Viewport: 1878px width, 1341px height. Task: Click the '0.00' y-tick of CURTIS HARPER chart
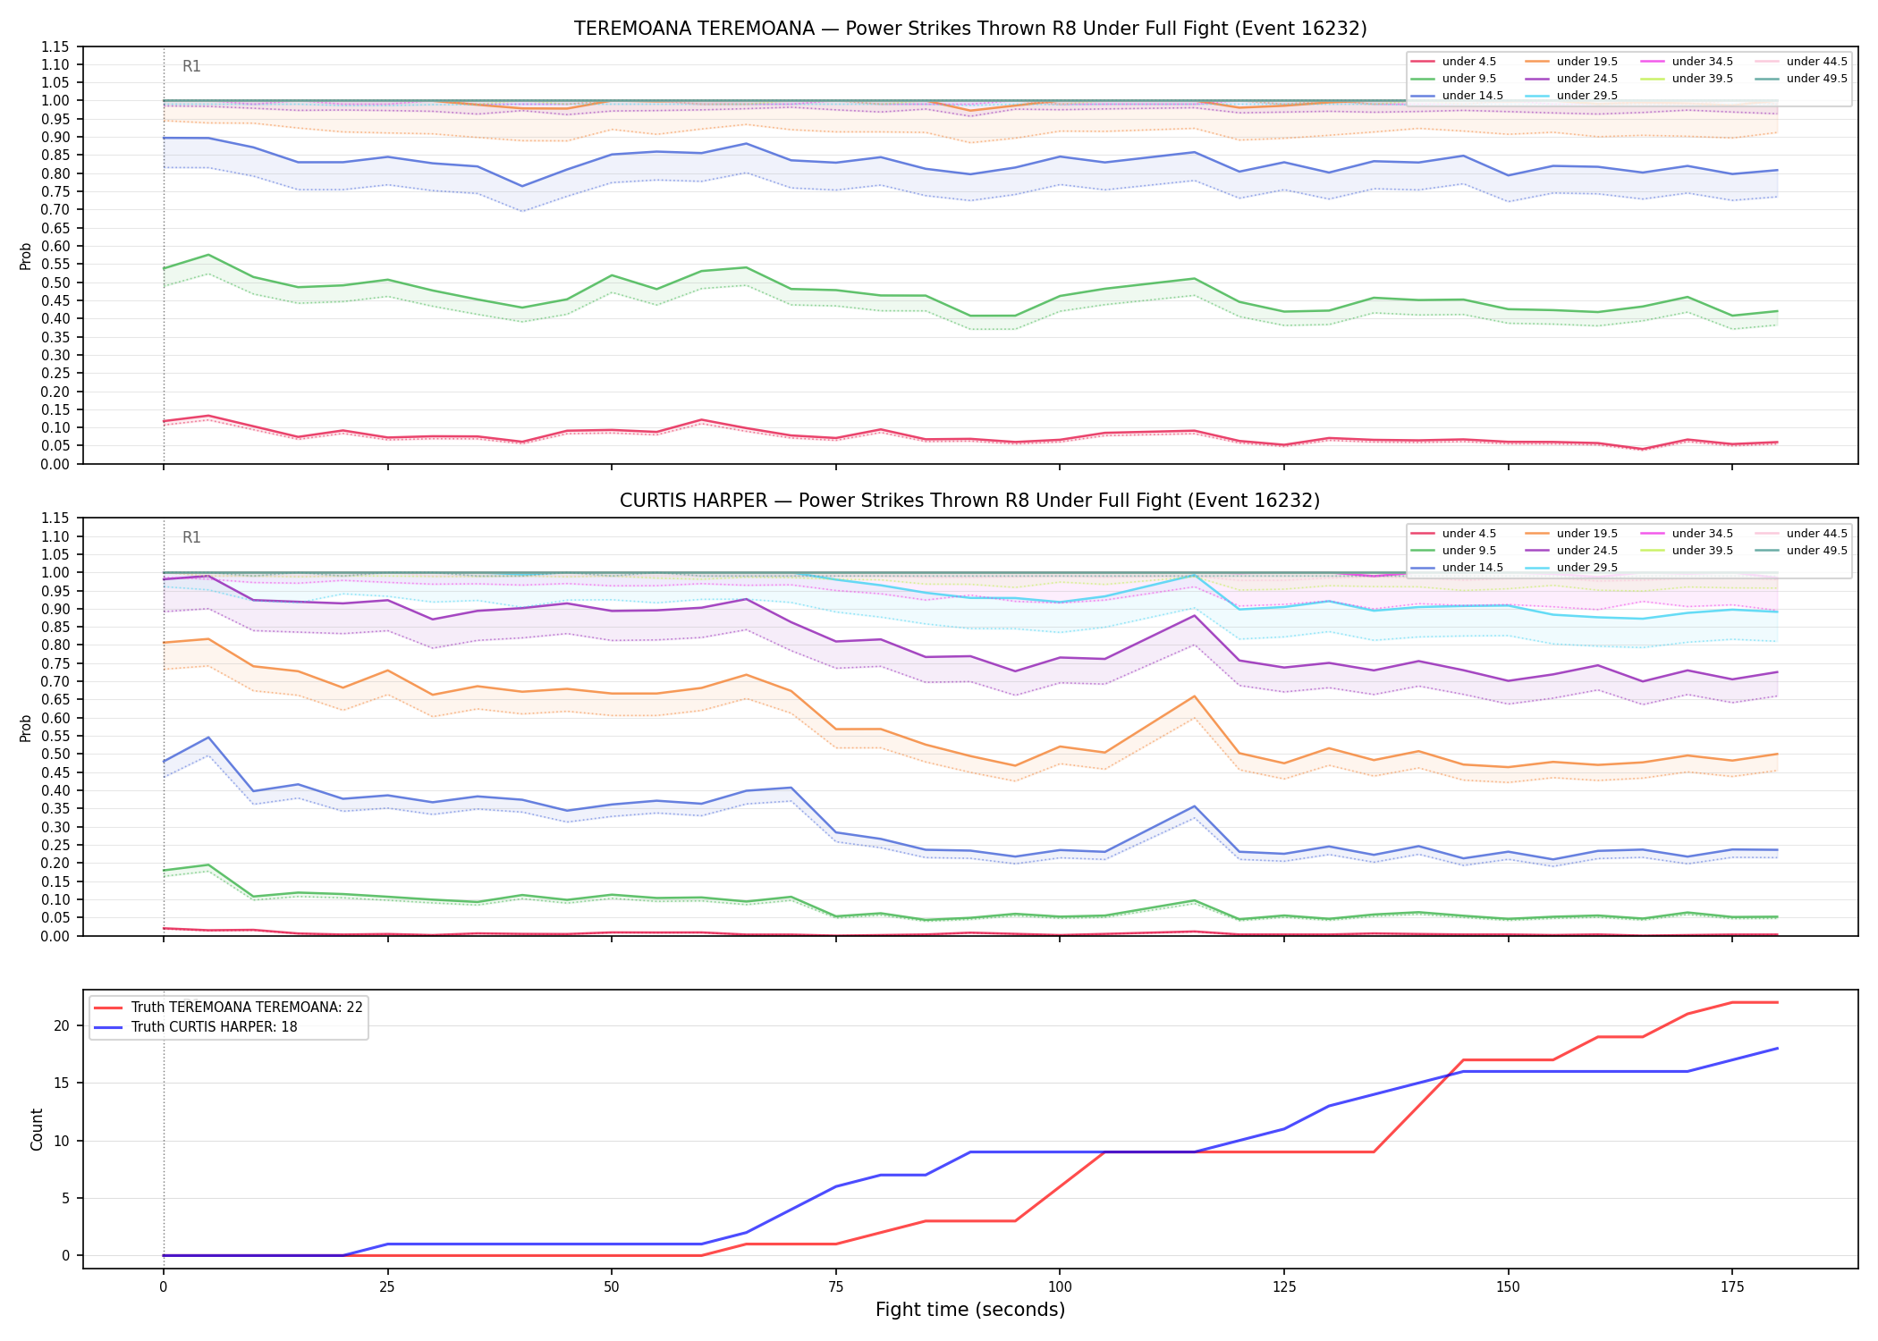[55, 936]
